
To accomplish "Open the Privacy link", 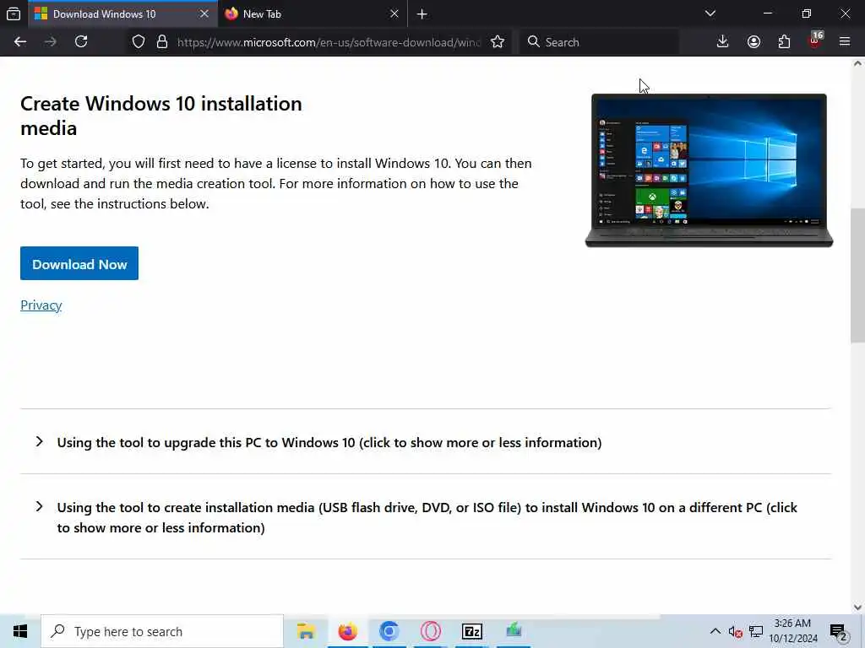I will (x=41, y=305).
